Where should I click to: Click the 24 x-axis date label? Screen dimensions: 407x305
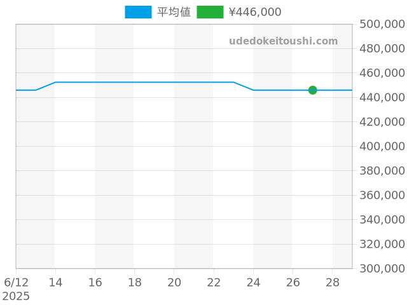(253, 281)
